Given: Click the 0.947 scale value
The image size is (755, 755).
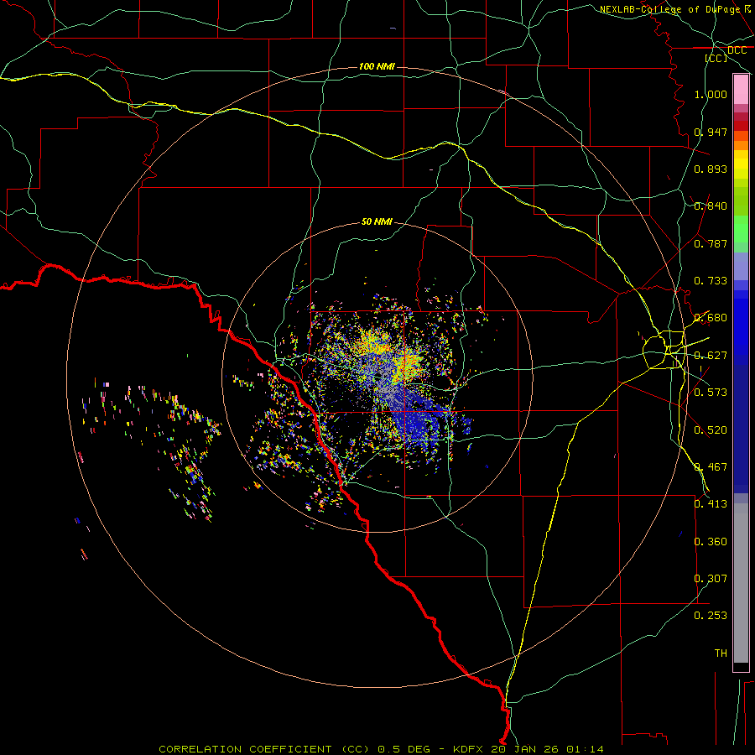Looking at the screenshot, I should [711, 132].
